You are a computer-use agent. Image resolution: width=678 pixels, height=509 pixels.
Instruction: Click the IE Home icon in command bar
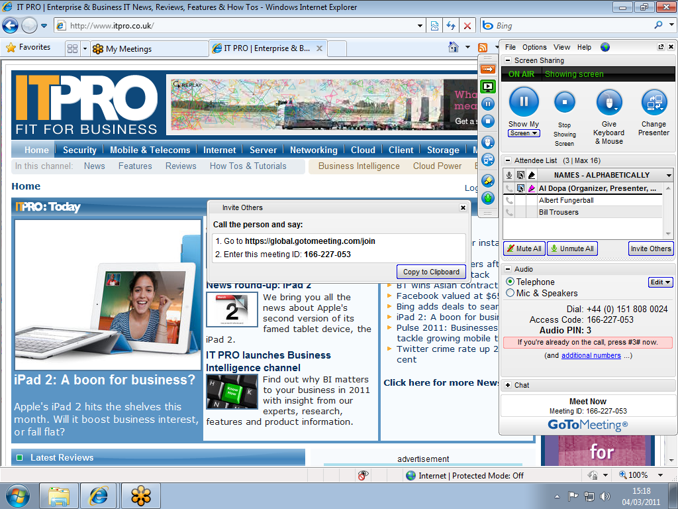pyautogui.click(x=453, y=47)
